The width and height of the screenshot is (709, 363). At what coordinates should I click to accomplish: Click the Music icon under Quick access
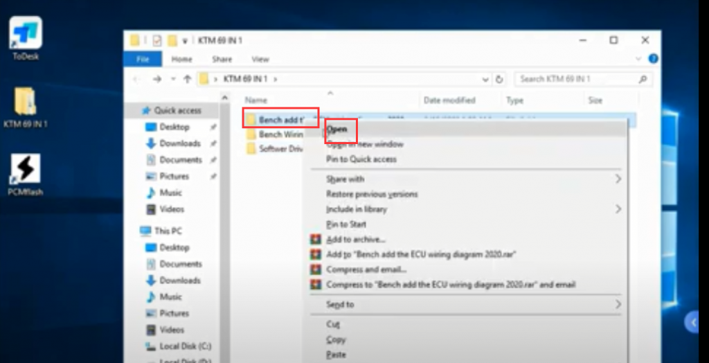point(150,193)
